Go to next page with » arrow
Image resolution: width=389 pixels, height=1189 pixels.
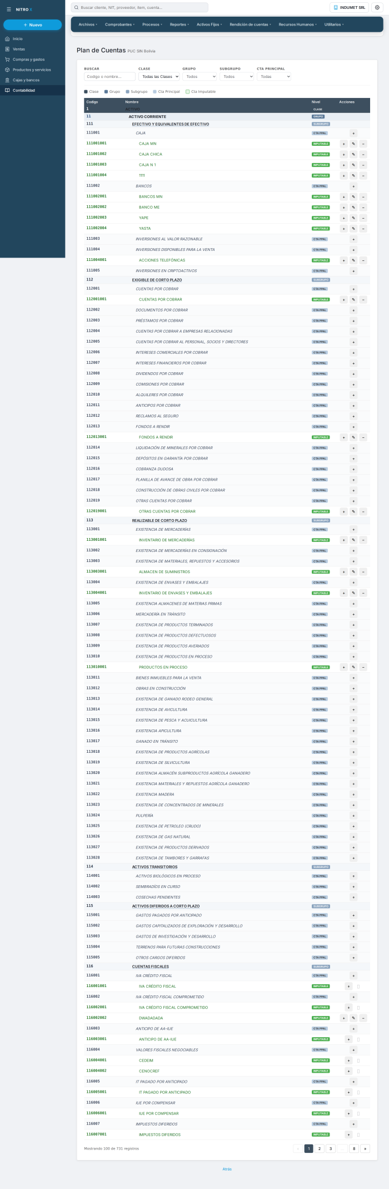[365, 1148]
